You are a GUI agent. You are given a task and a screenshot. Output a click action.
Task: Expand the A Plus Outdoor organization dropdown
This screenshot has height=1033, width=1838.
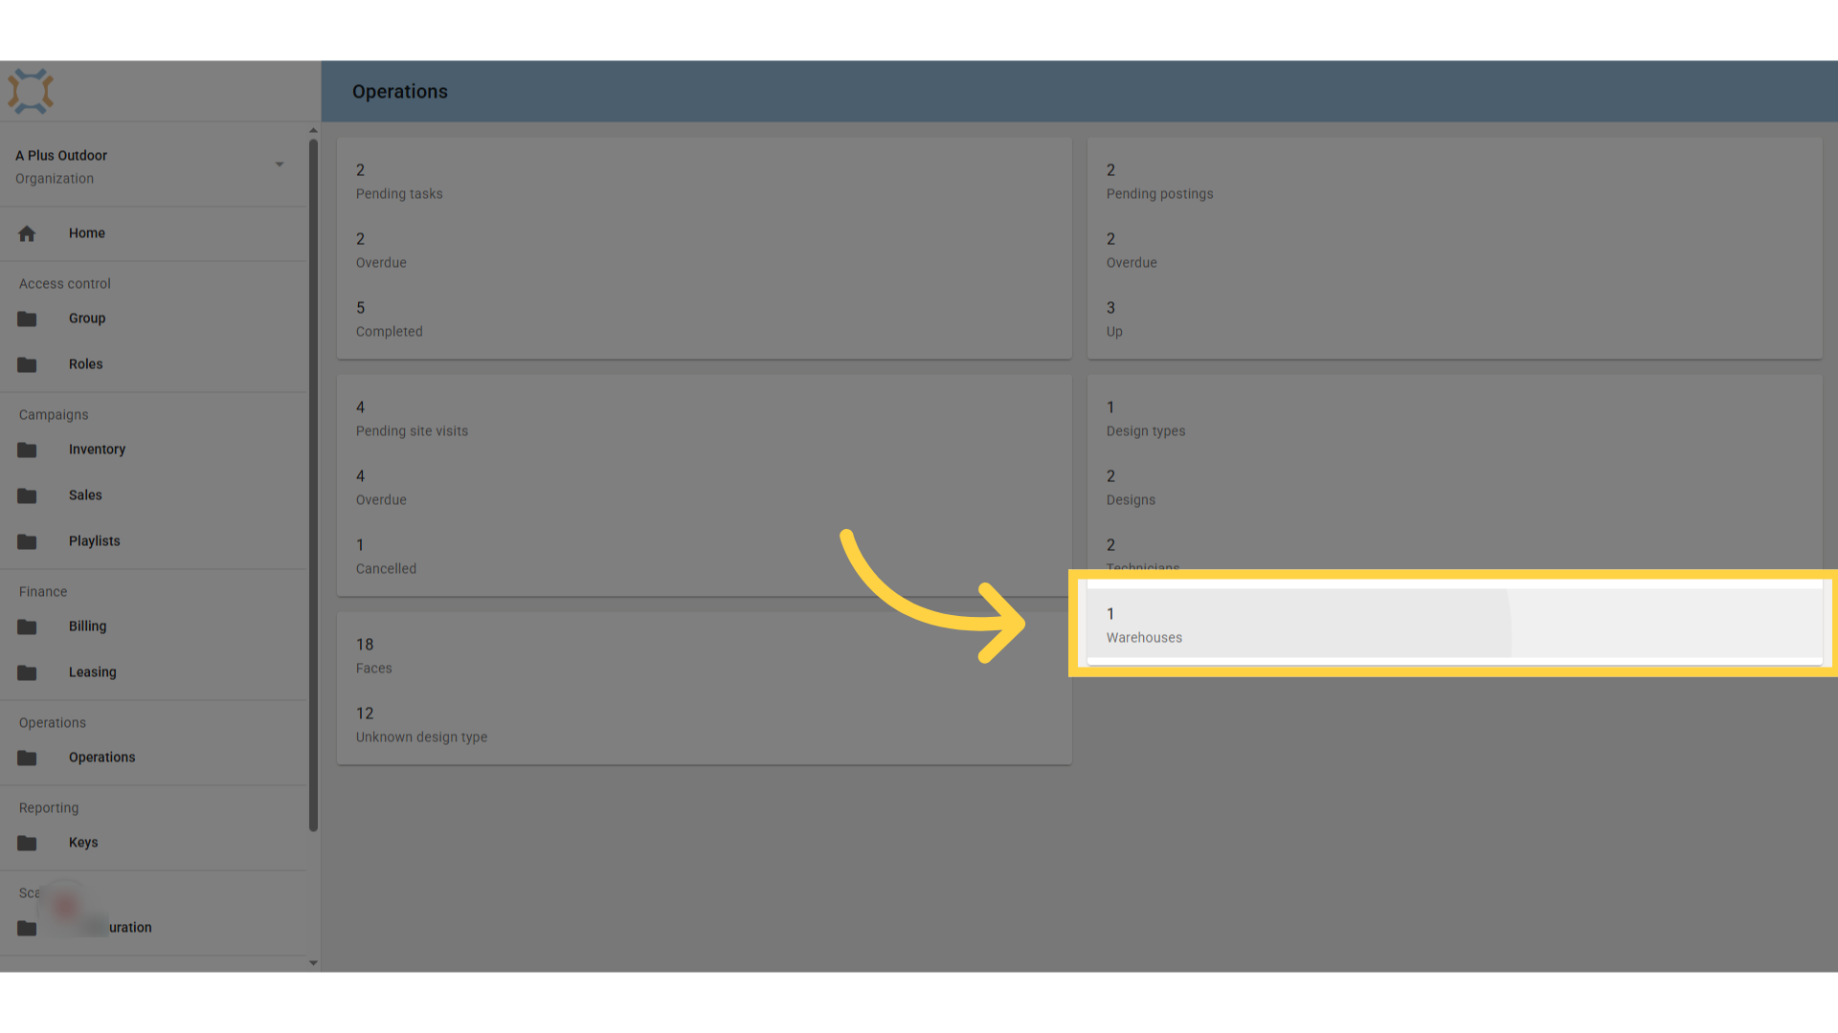280,165
